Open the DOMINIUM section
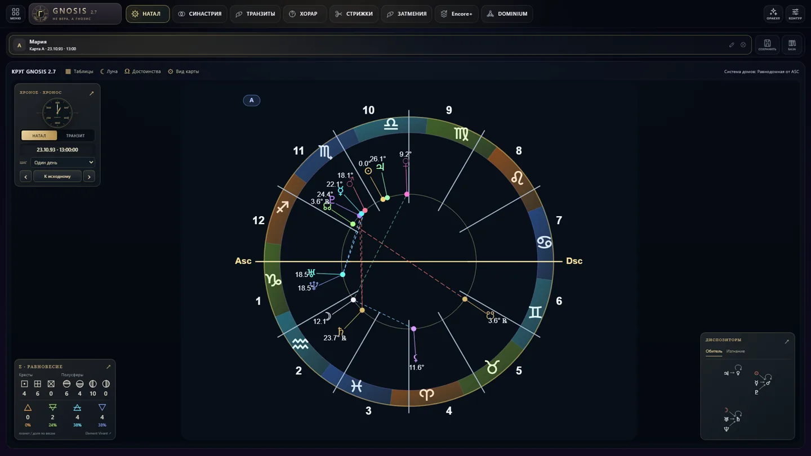The width and height of the screenshot is (811, 456). click(x=507, y=14)
